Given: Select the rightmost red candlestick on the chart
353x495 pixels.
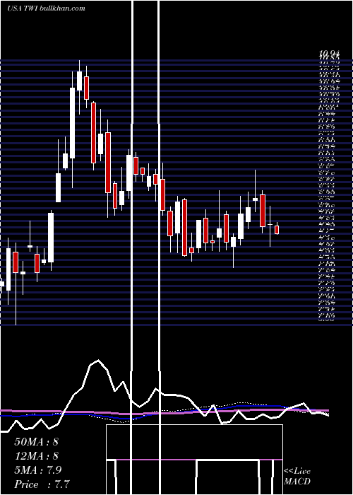Looking at the screenshot, I should tap(277, 230).
